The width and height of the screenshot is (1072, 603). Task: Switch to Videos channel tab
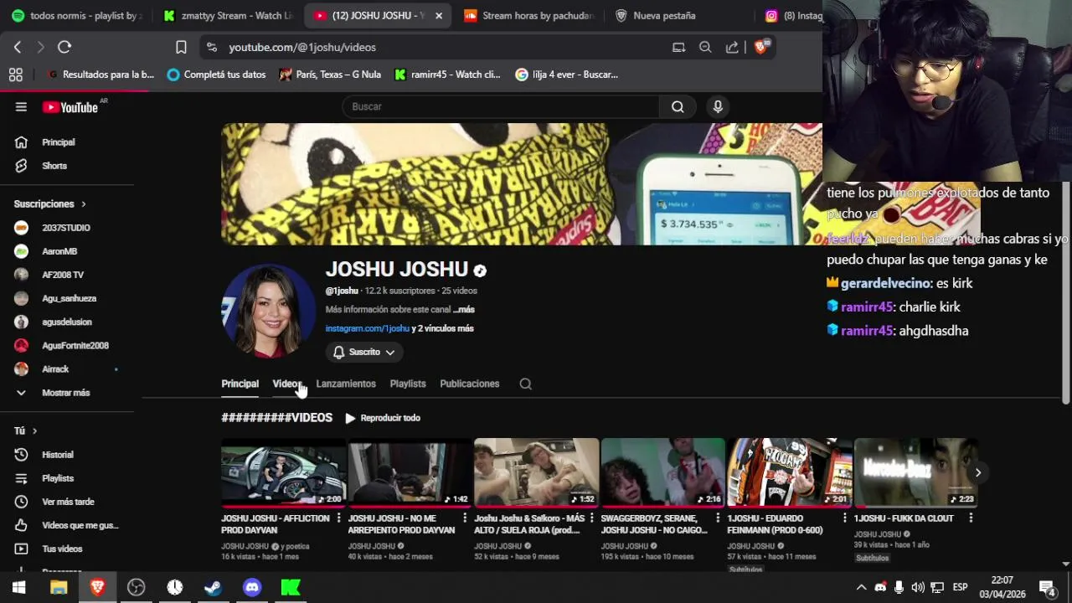point(287,384)
